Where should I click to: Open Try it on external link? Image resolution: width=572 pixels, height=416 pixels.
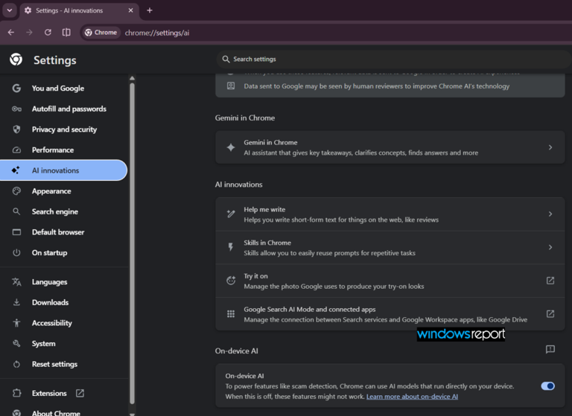pos(550,281)
